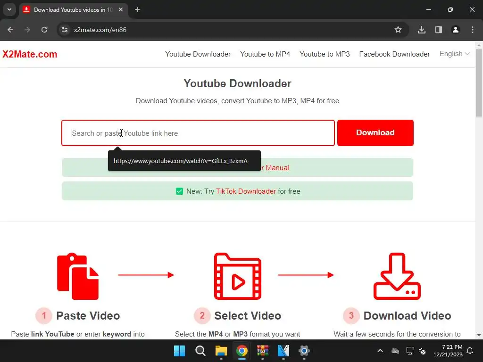Open the Youtube to MP3 menu item
The image size is (483, 362).
(x=325, y=54)
